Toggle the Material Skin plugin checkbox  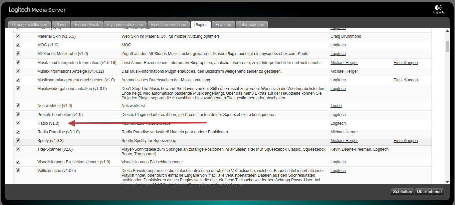point(18,36)
